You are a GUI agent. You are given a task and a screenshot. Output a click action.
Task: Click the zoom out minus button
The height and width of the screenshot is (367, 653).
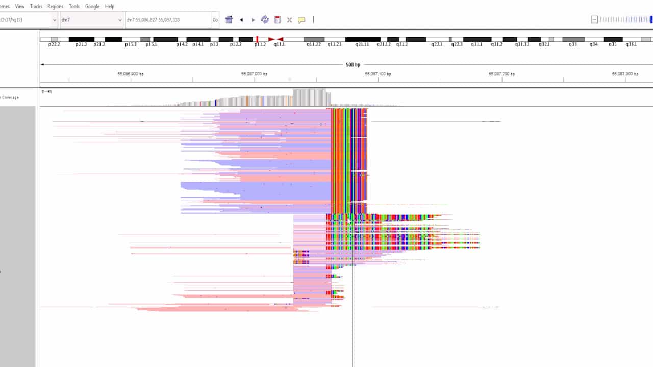click(x=594, y=20)
